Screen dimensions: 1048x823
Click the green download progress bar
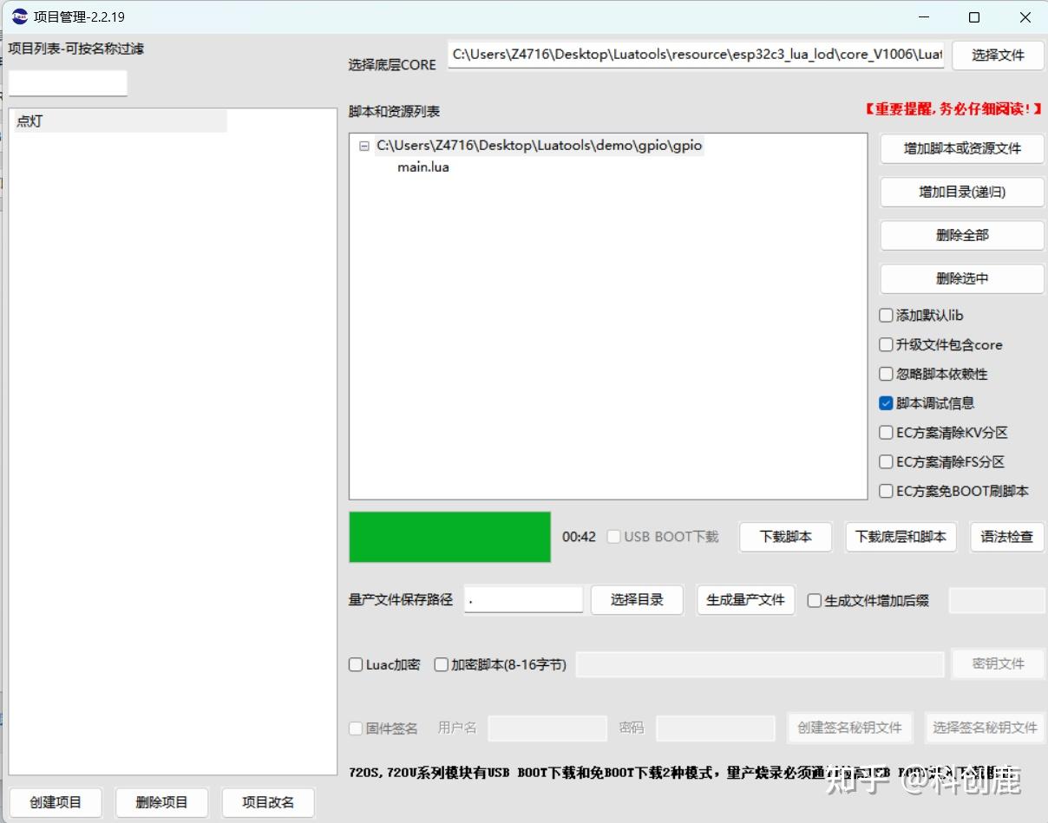449,537
